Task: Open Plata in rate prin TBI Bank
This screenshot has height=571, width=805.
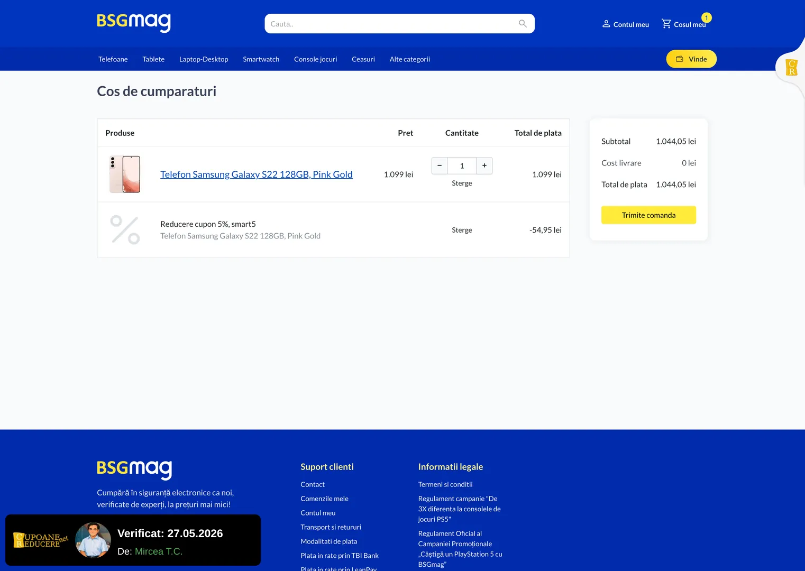Action: coord(340,556)
